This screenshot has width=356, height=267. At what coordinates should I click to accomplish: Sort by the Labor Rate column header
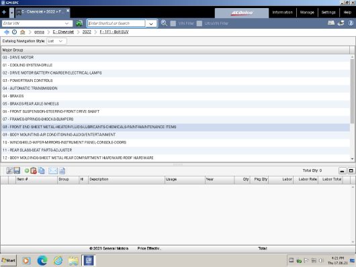tap(306, 179)
